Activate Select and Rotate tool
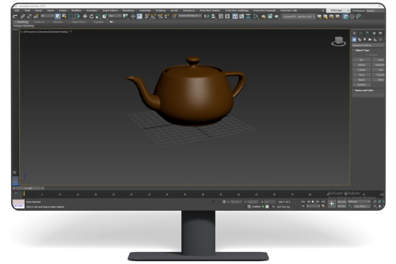This screenshot has height=264, width=396. [x=91, y=16]
